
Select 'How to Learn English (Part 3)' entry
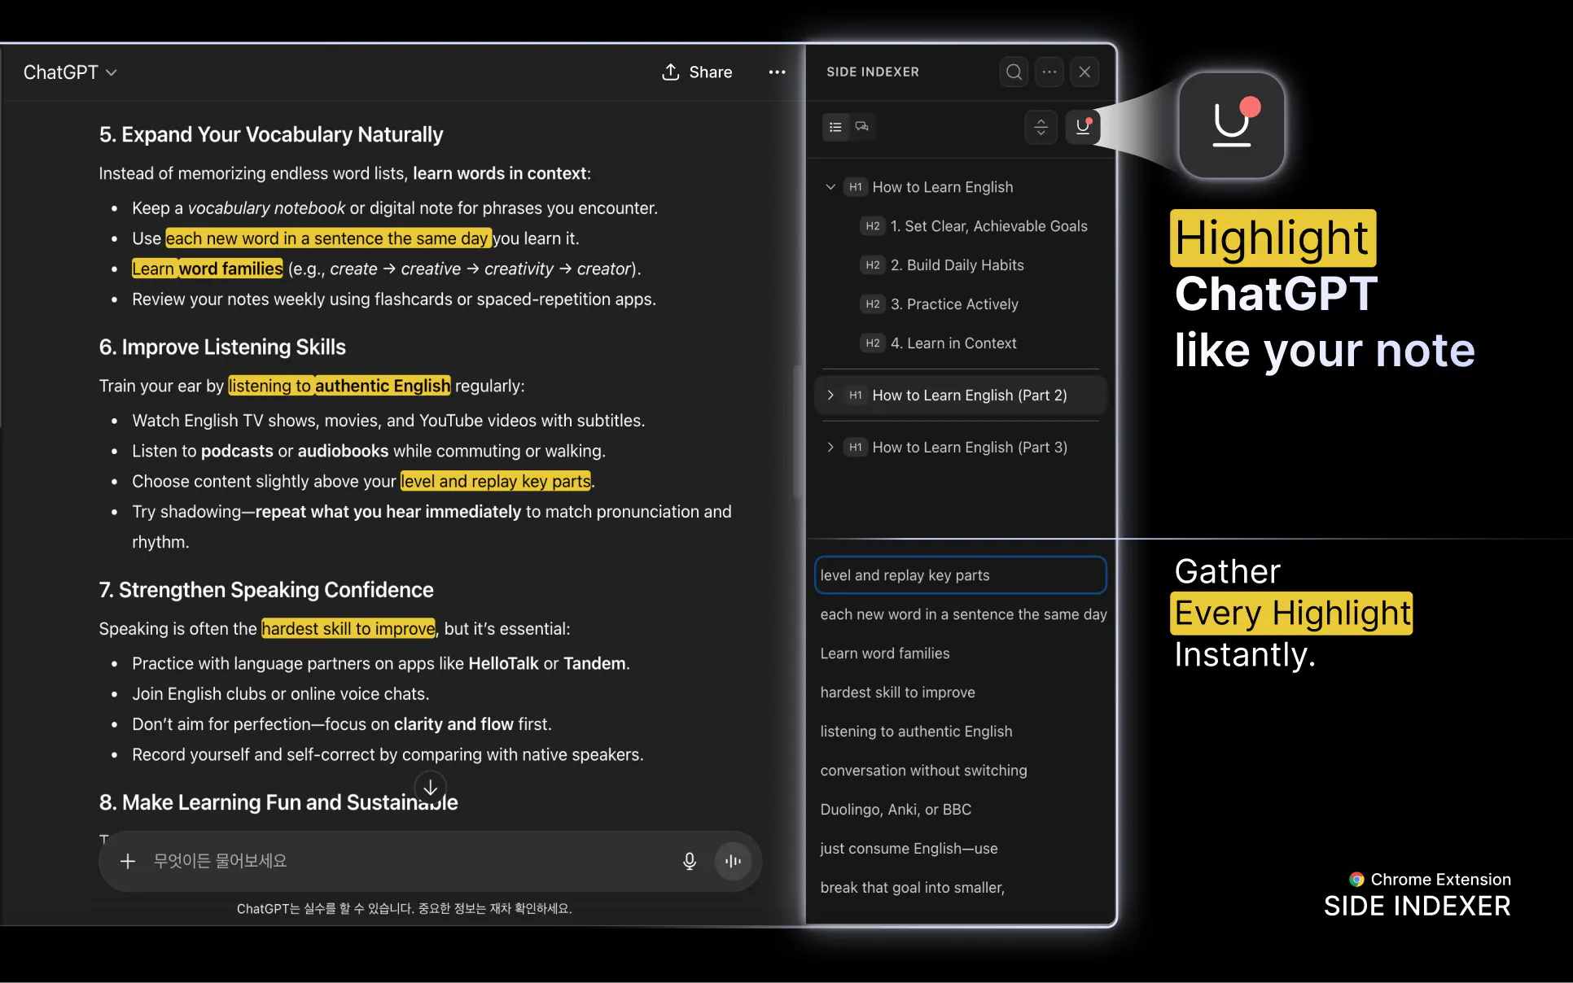(x=969, y=448)
